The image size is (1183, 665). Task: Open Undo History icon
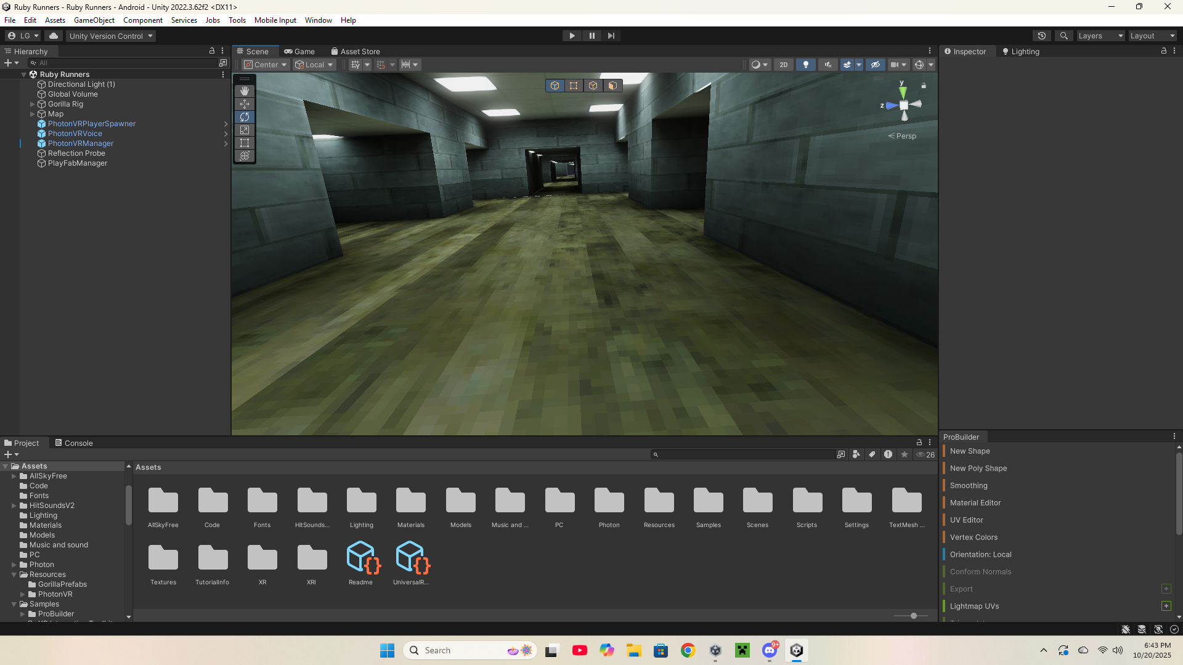coord(1041,36)
